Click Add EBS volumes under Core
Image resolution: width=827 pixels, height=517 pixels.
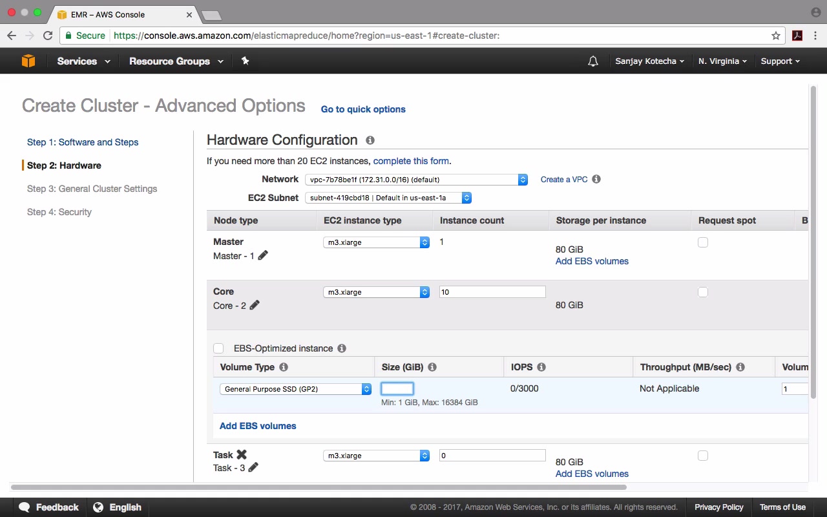258,426
